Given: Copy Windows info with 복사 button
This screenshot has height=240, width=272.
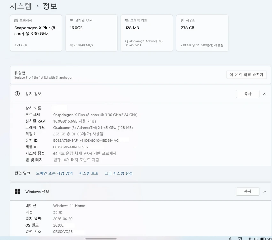Looking at the screenshot, I should tap(247, 191).
